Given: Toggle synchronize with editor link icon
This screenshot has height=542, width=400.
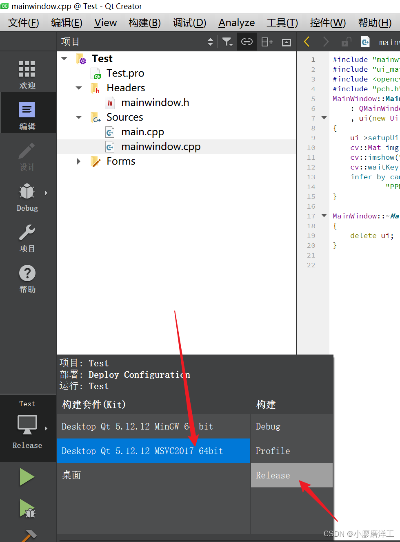Looking at the screenshot, I should (x=247, y=42).
